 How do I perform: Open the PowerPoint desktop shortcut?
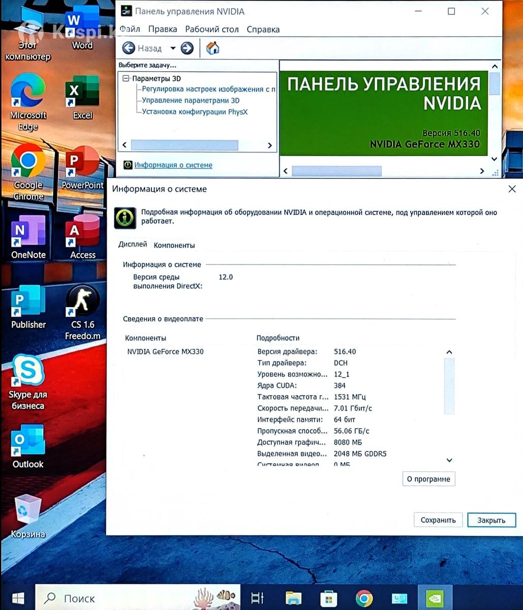(82, 168)
